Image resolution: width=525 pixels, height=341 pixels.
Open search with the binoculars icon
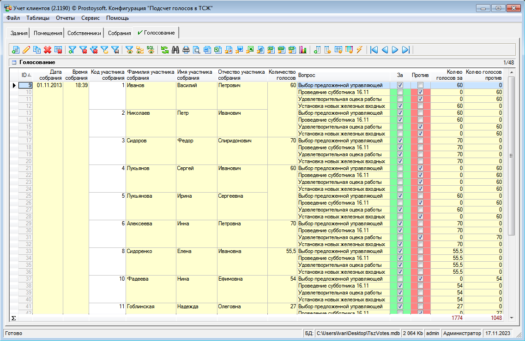(175, 50)
